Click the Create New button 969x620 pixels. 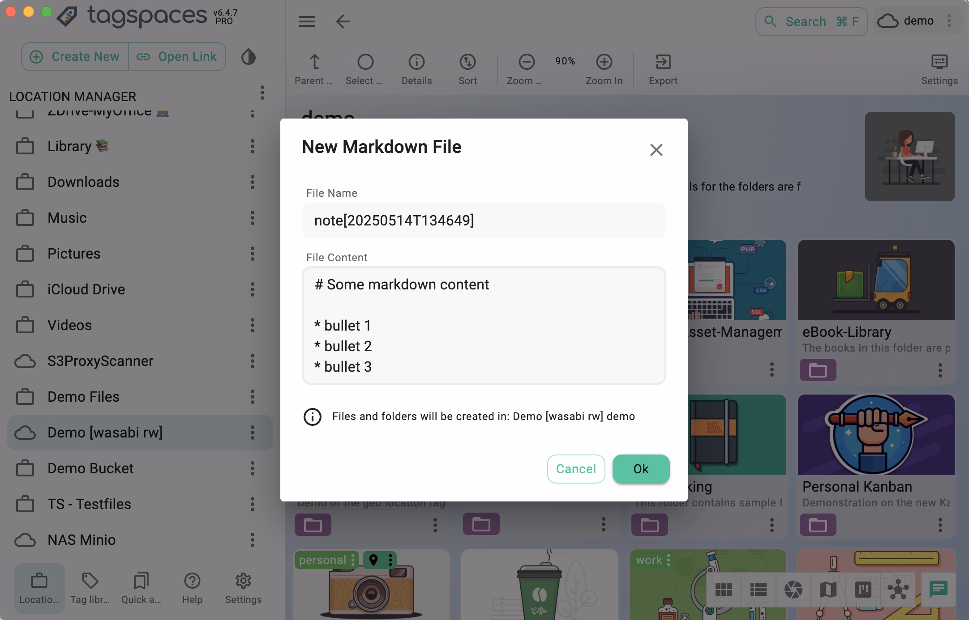click(x=75, y=56)
